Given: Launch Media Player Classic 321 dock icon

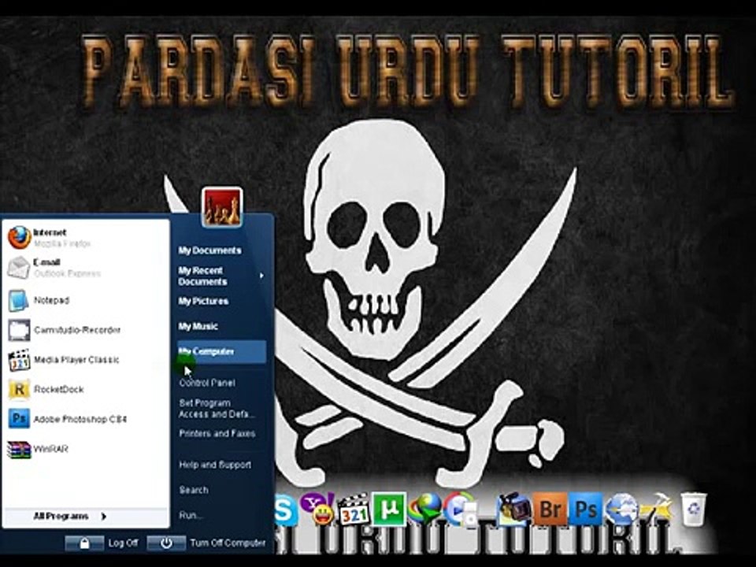Looking at the screenshot, I should [354, 510].
